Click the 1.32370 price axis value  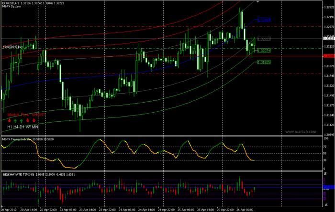click(x=329, y=27)
